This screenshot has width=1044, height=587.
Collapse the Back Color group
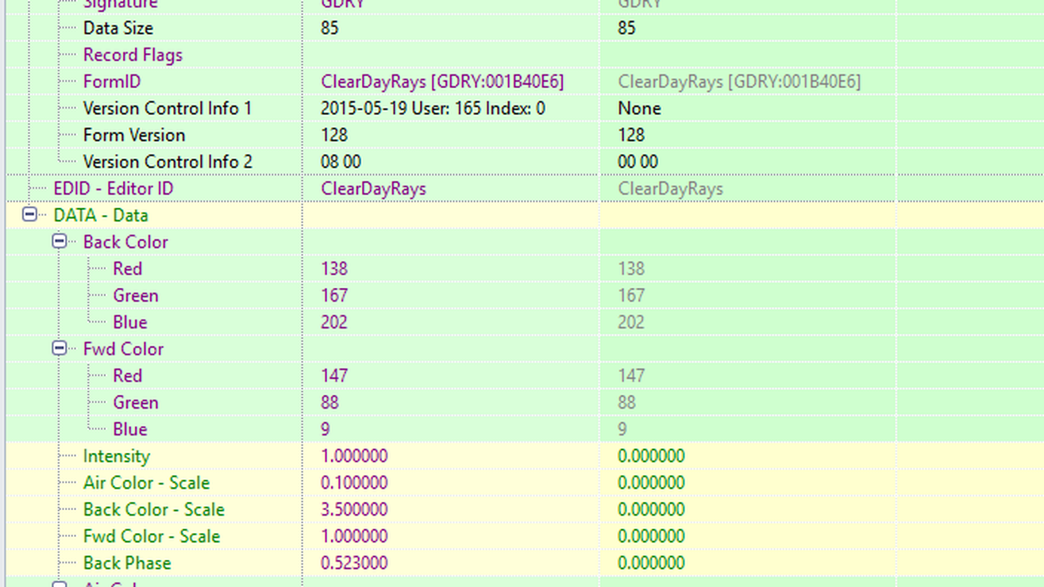pyautogui.click(x=60, y=241)
